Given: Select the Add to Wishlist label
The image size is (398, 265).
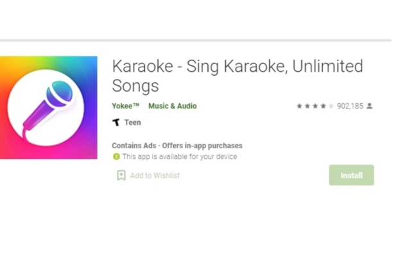Looking at the screenshot, I should tap(155, 175).
